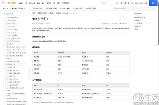Click the compass-style icon in the header

125,3
